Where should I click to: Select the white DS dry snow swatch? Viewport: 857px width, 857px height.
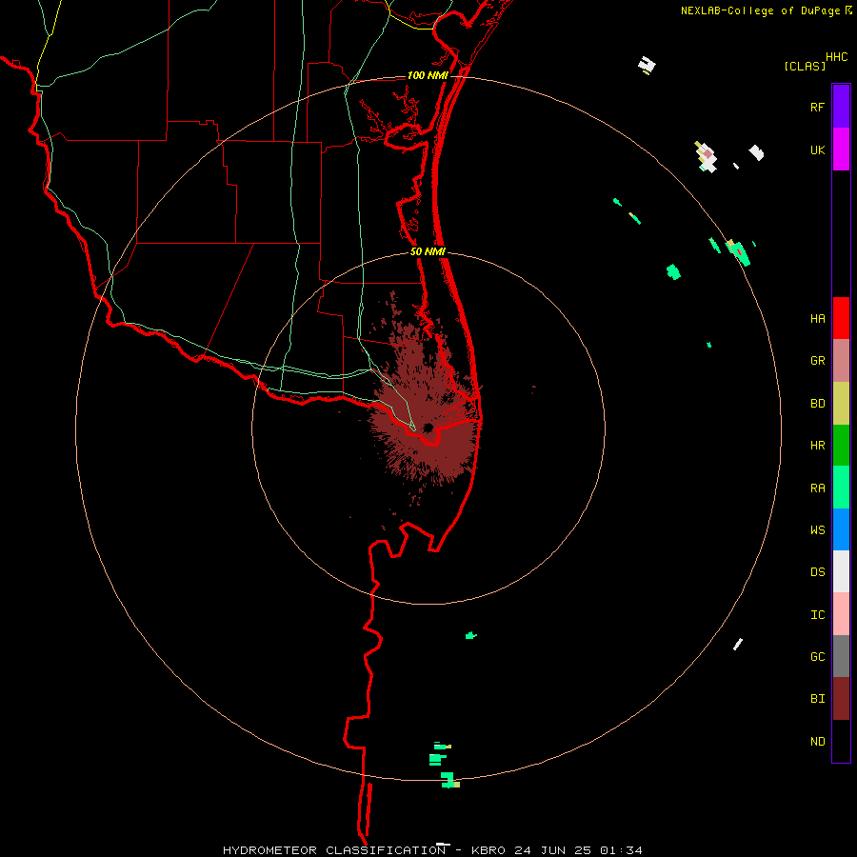(x=841, y=571)
